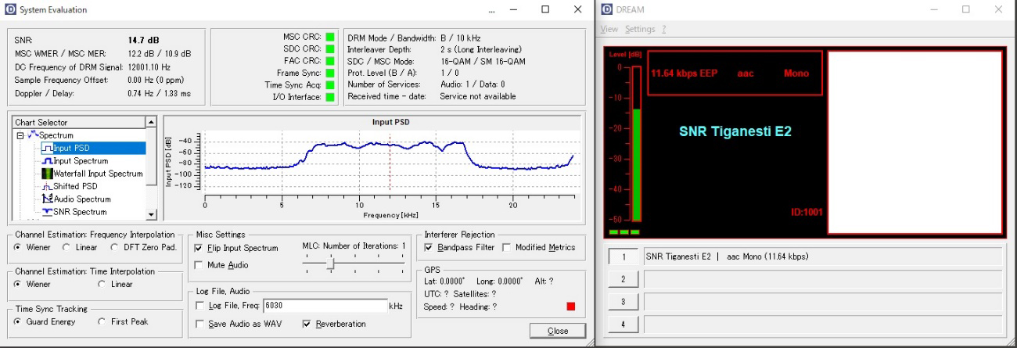Click the white text message area in DREAM
Screen dimensions: 1017x348
pyautogui.click(x=915, y=143)
